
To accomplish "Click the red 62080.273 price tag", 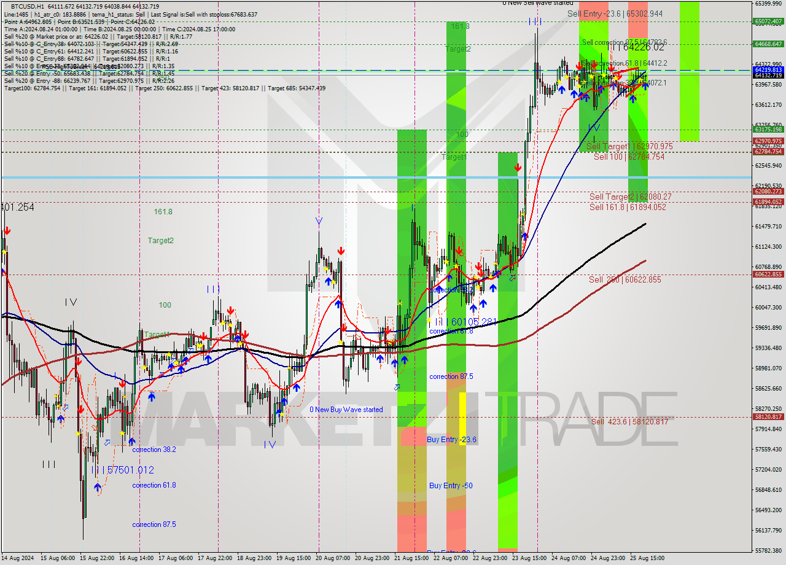I will (x=768, y=191).
